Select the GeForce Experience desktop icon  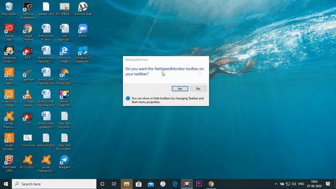pyautogui.click(x=28, y=10)
